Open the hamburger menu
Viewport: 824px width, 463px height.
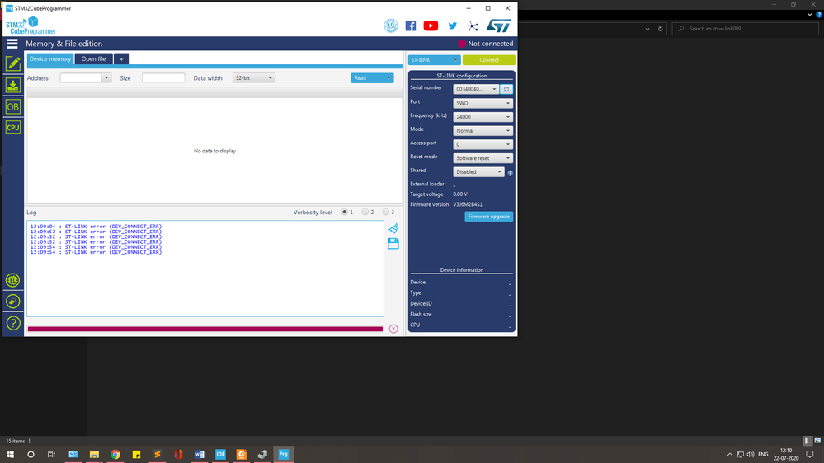click(12, 44)
